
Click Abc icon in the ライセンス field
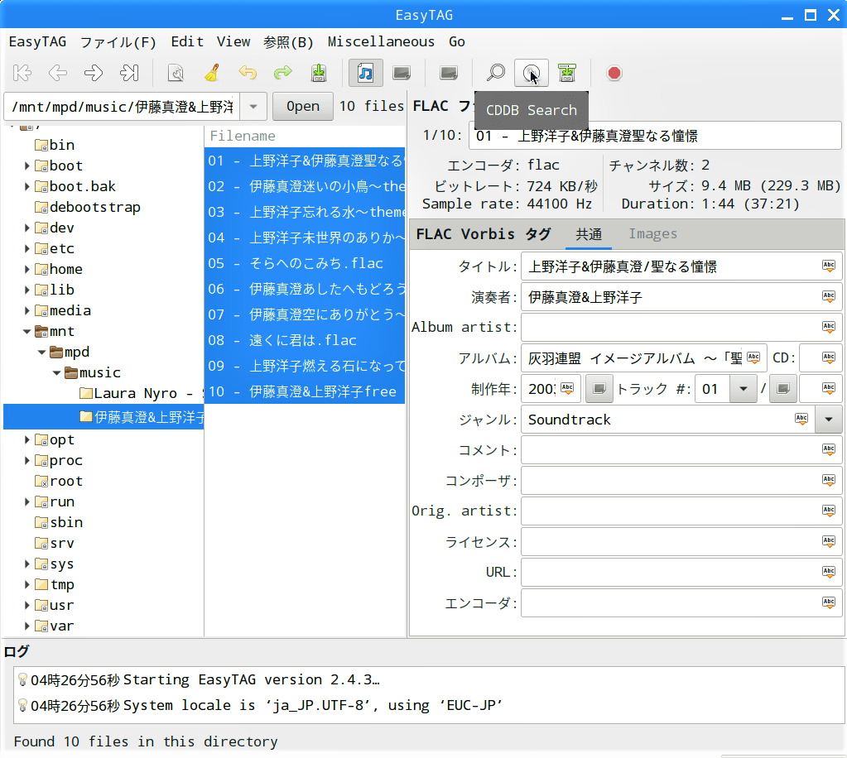point(829,541)
